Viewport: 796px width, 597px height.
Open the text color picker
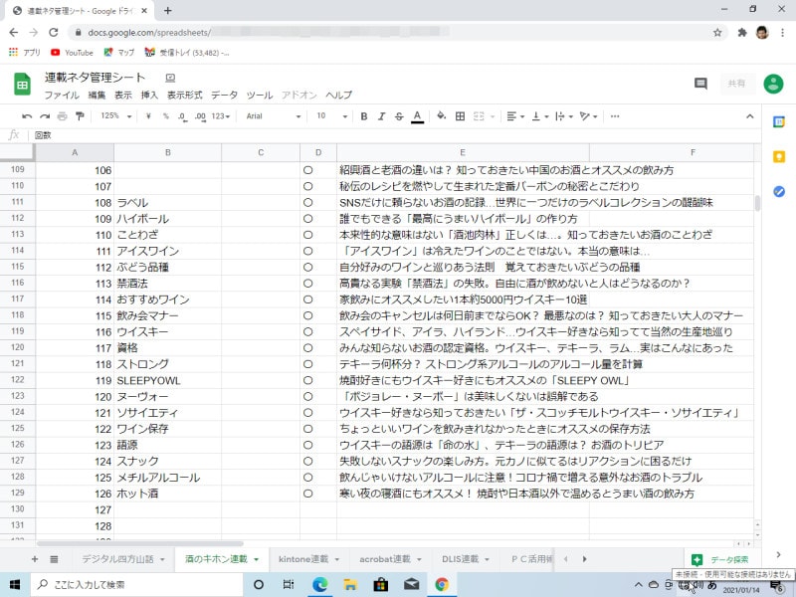[x=417, y=116]
